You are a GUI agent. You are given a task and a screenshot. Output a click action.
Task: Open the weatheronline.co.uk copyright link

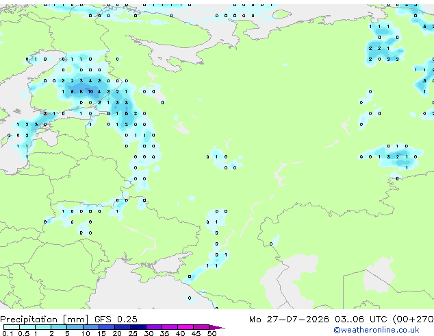coord(376,330)
